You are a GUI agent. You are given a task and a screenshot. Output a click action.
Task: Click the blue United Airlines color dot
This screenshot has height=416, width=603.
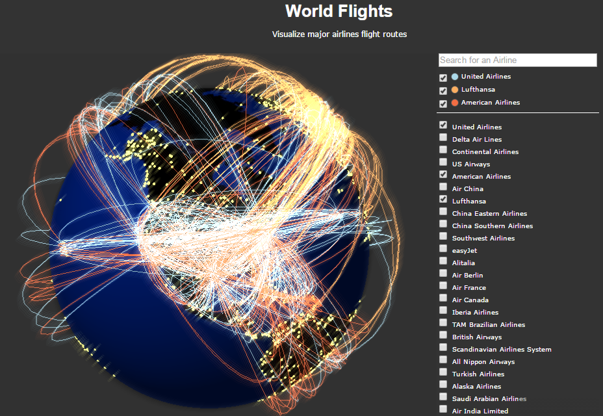(x=455, y=77)
